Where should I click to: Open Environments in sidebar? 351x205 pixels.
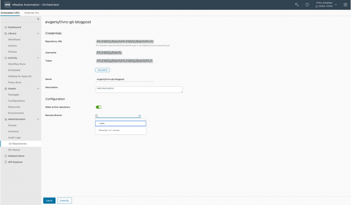click(x=16, y=113)
